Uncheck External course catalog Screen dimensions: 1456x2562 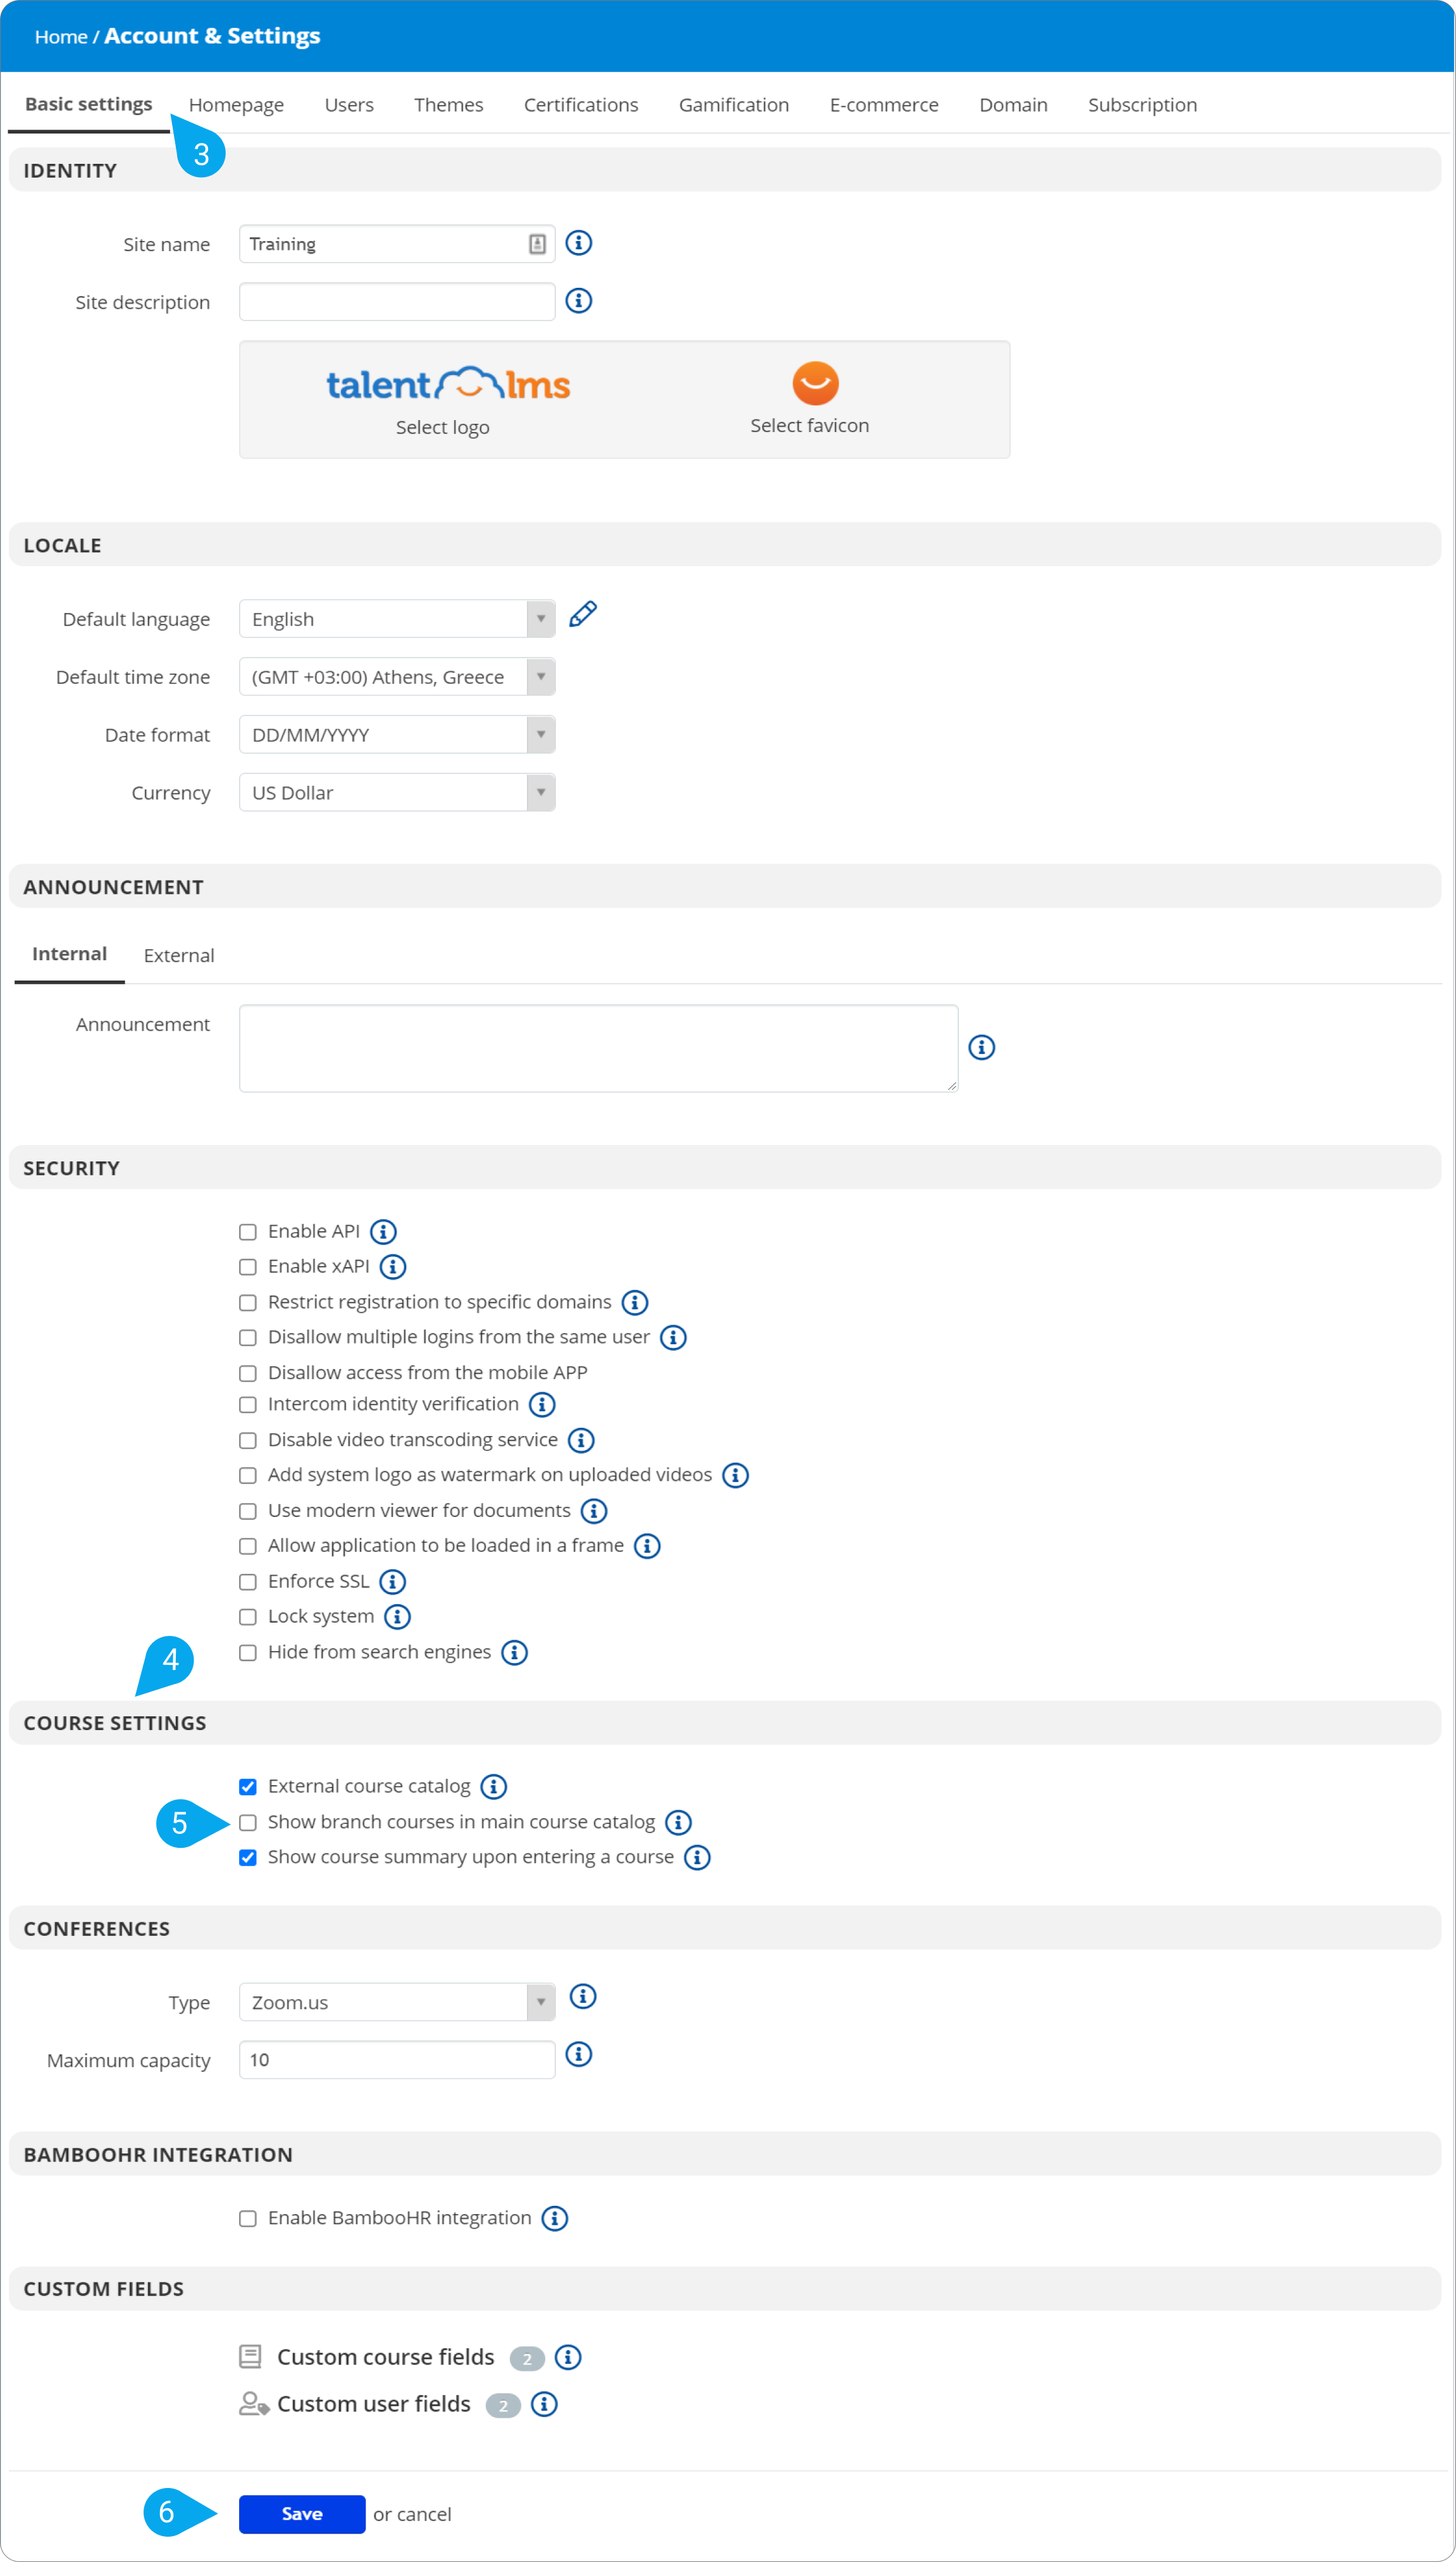coord(248,1787)
